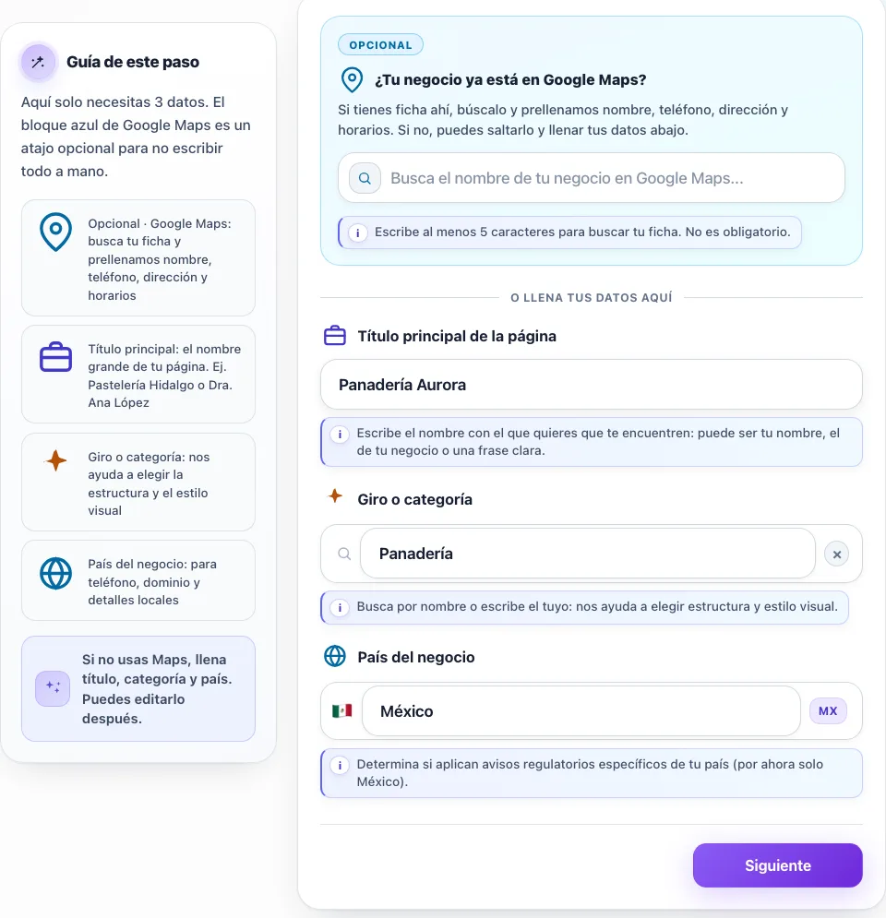Click the MX country code badge
Viewport: 886px width, 918px height.
tap(828, 710)
